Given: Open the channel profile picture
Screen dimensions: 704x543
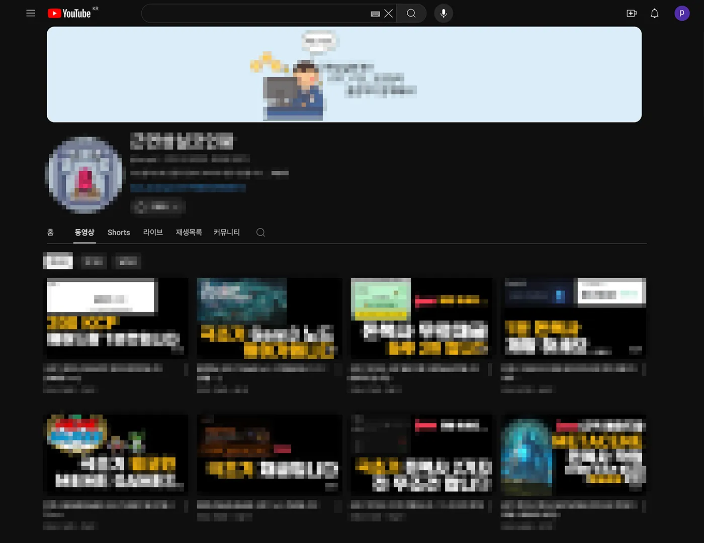Looking at the screenshot, I should tap(83, 174).
